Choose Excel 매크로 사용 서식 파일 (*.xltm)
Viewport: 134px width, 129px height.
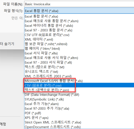[x=79, y=58]
